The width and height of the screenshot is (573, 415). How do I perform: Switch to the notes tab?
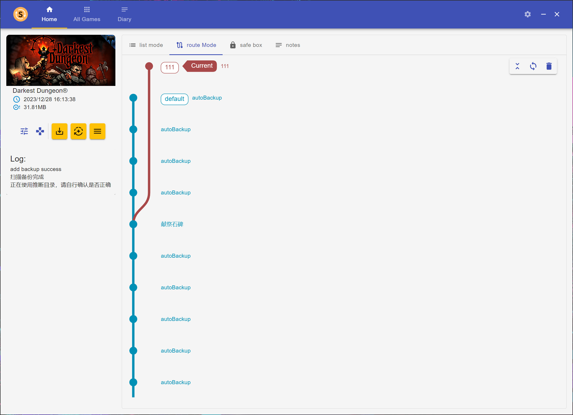(x=287, y=45)
